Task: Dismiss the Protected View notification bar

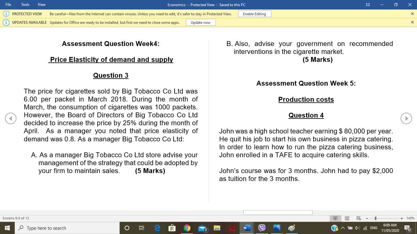Action: (x=413, y=14)
